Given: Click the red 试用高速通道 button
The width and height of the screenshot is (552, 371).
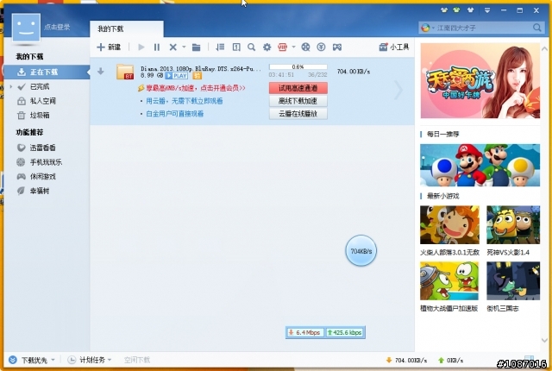Looking at the screenshot, I should coord(298,88).
